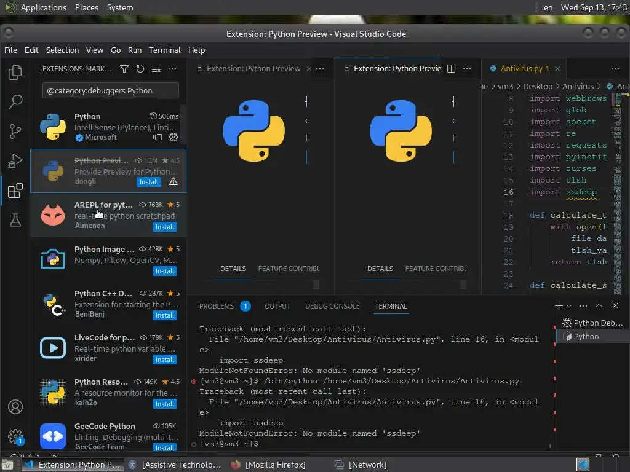Click the Desktop breadcrumb segment
This screenshot has width=630, height=472.
point(538,86)
